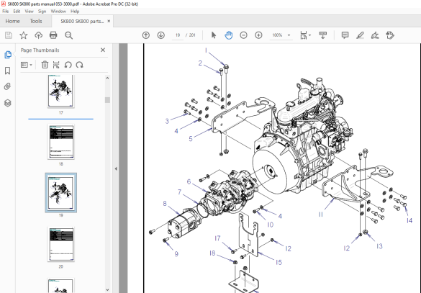Toggle the Layers panel in sidebar
This screenshot has height=293, width=421.
[7, 103]
